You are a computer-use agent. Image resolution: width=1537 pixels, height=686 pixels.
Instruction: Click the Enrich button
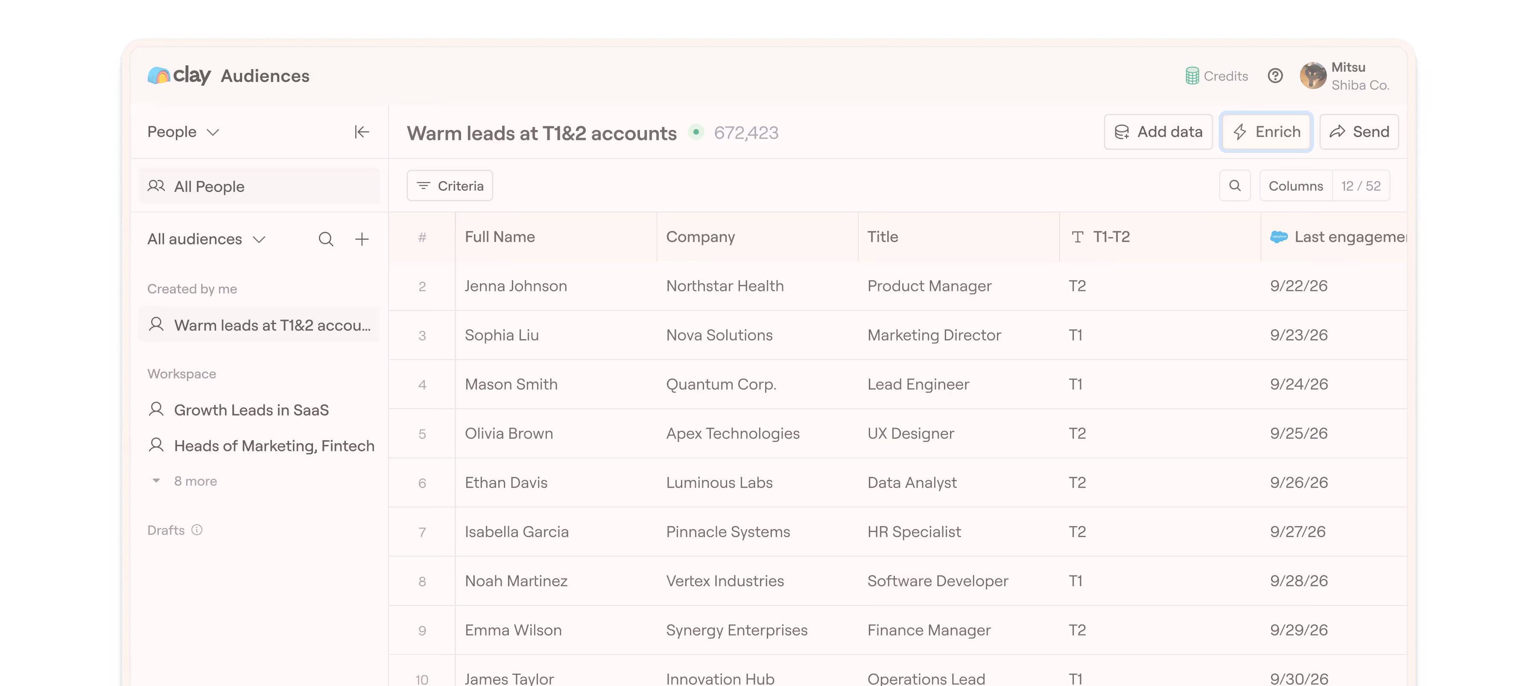tap(1265, 132)
